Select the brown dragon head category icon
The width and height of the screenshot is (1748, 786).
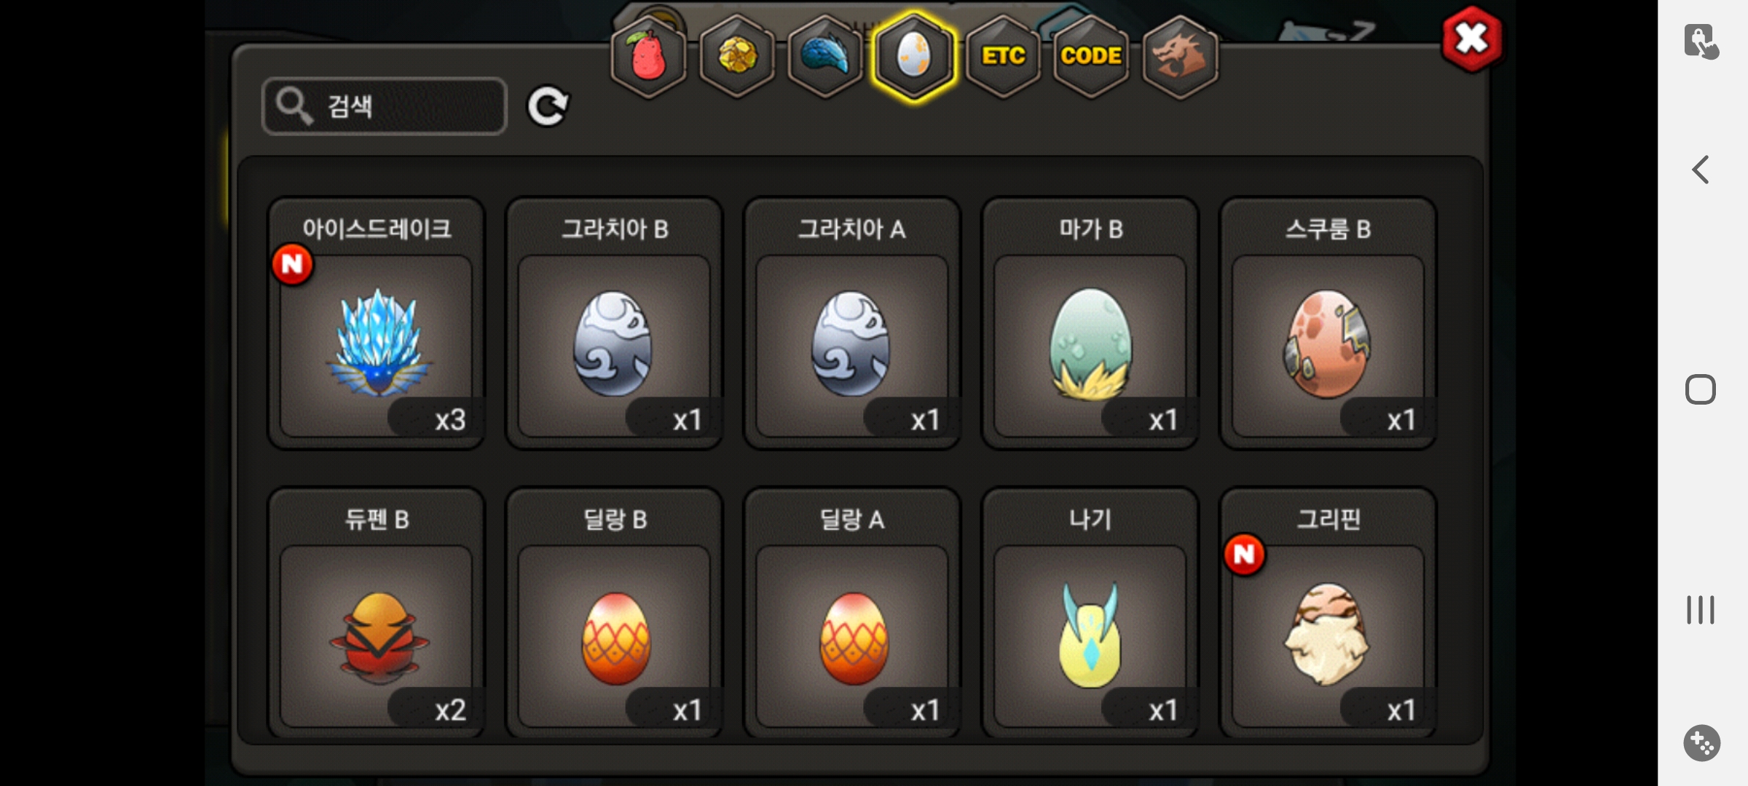click(x=1180, y=56)
